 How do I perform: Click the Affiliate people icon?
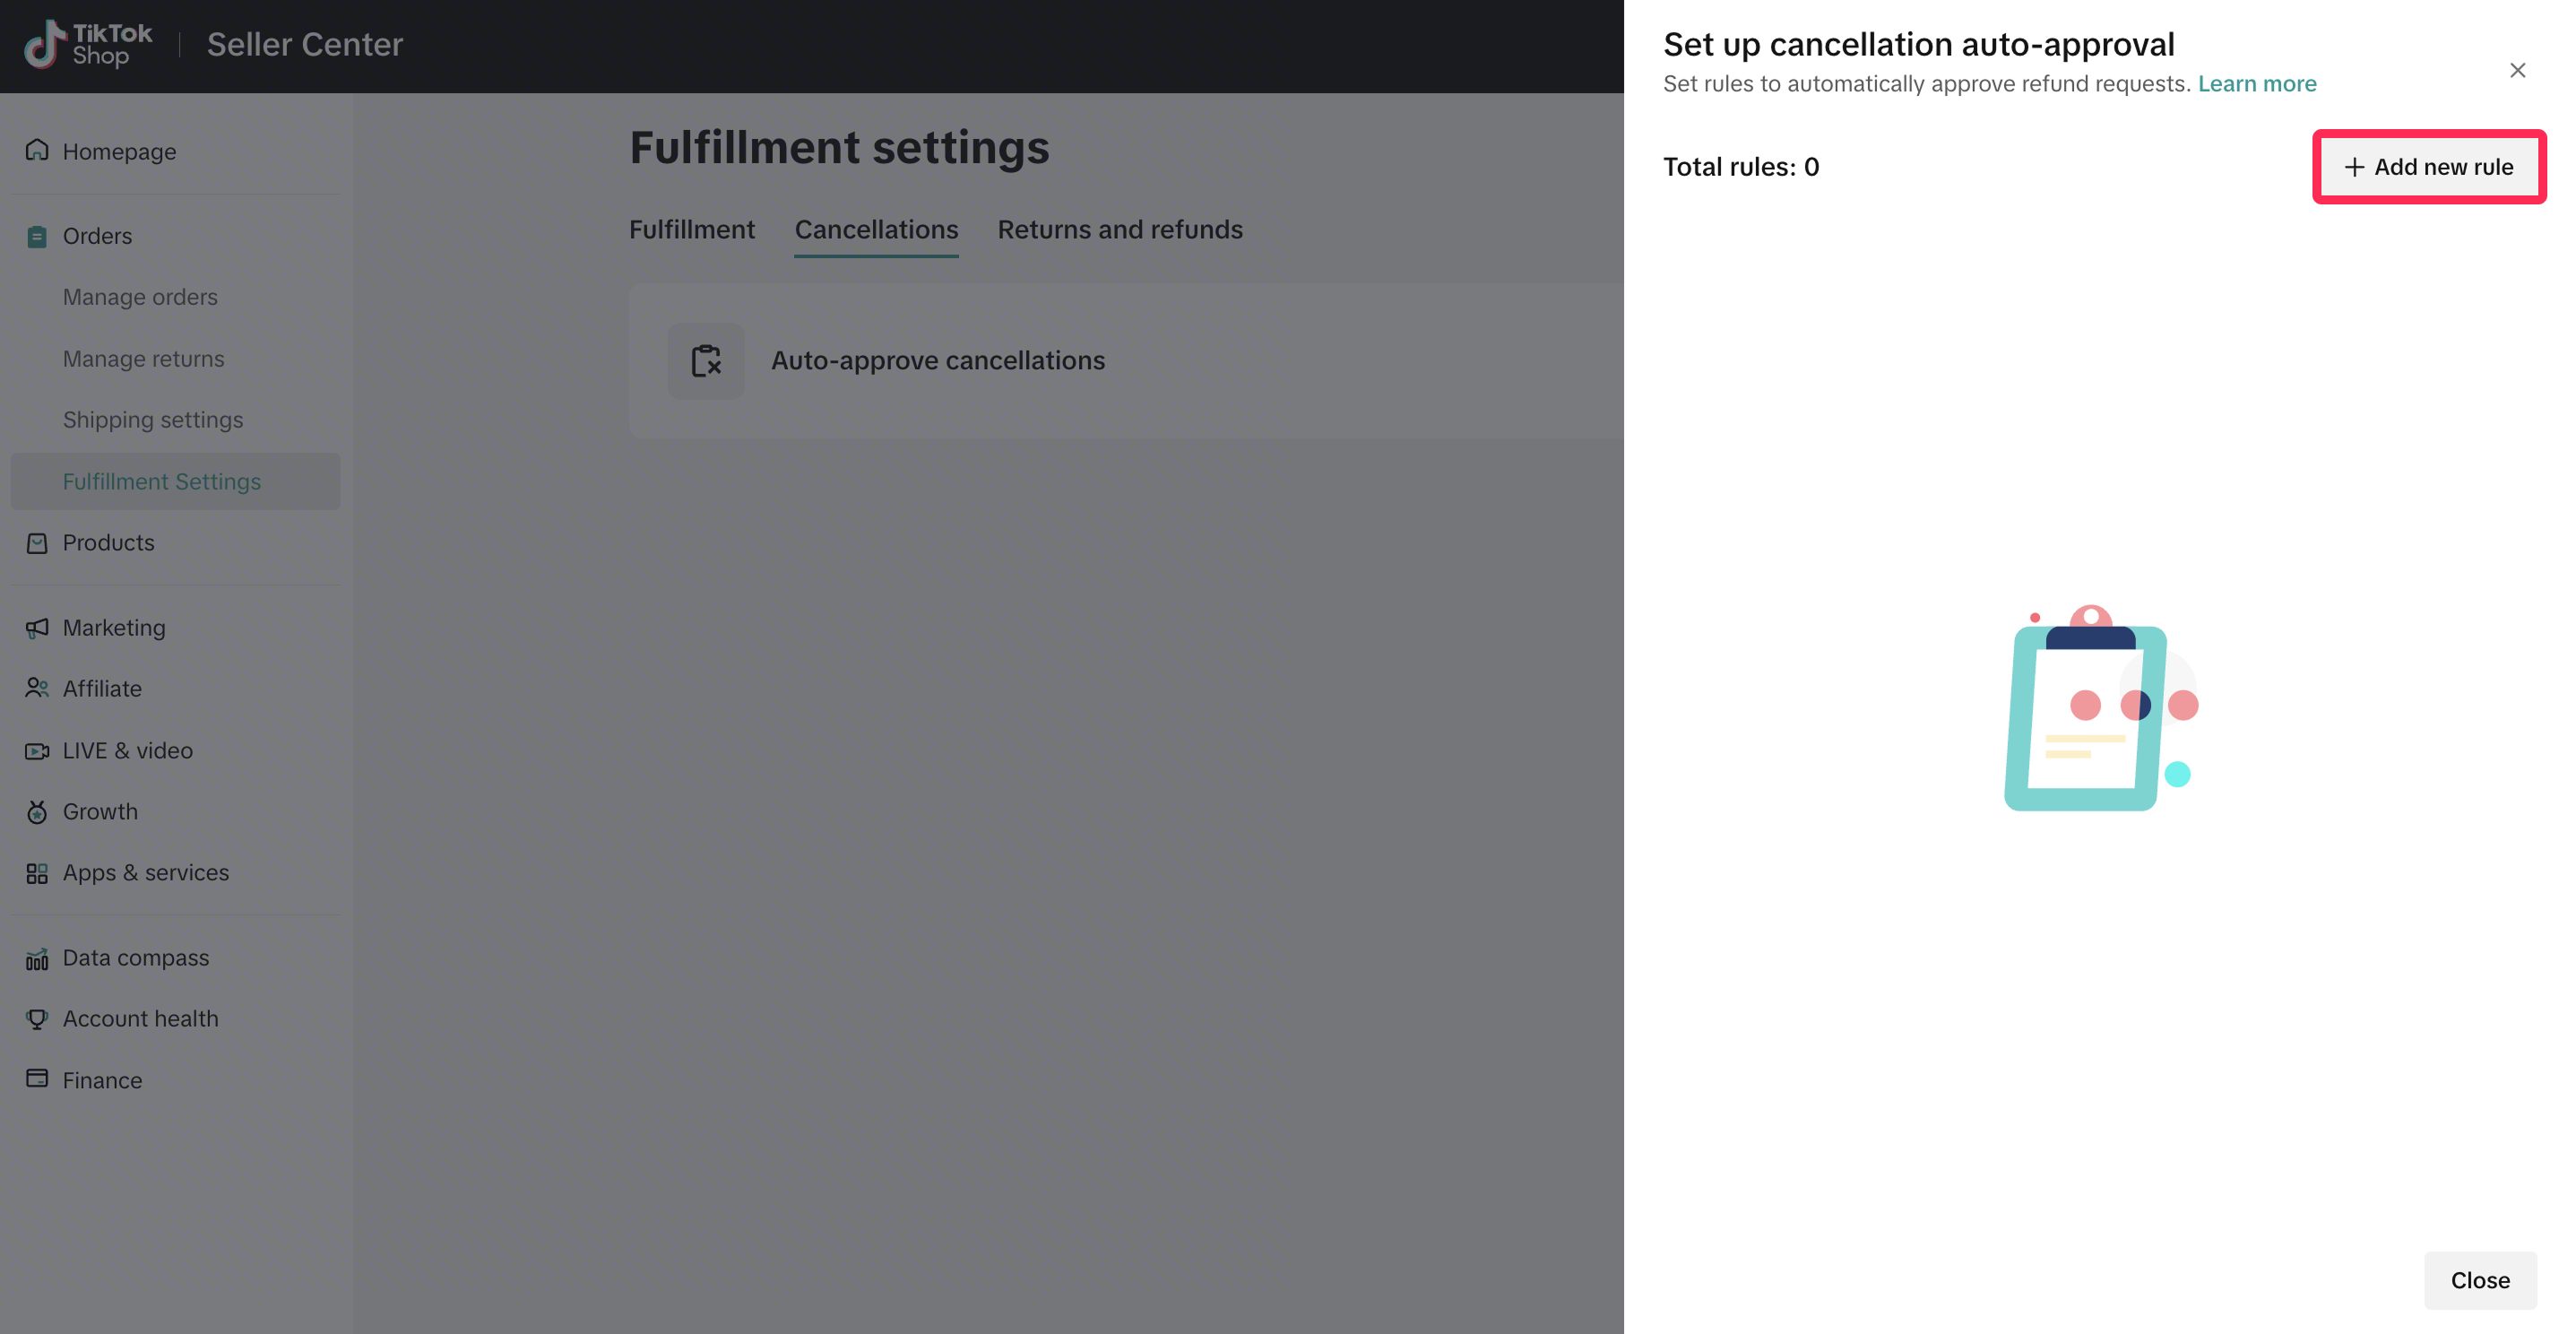click(x=37, y=688)
